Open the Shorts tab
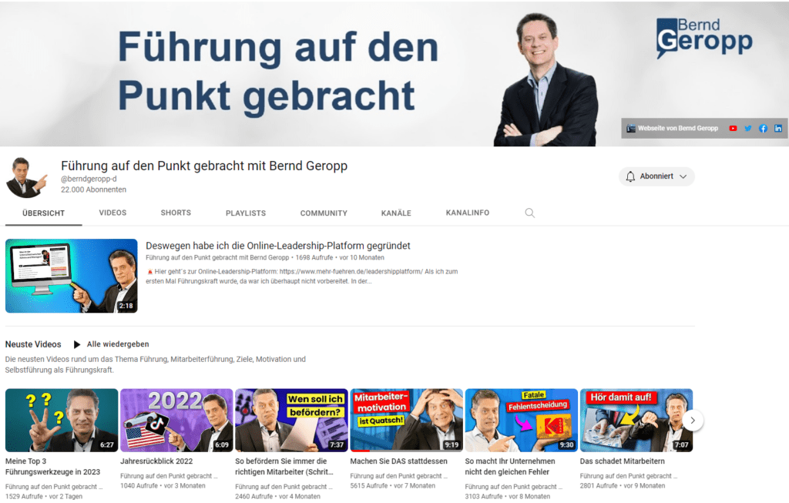The height and width of the screenshot is (503, 789). pyautogui.click(x=176, y=213)
